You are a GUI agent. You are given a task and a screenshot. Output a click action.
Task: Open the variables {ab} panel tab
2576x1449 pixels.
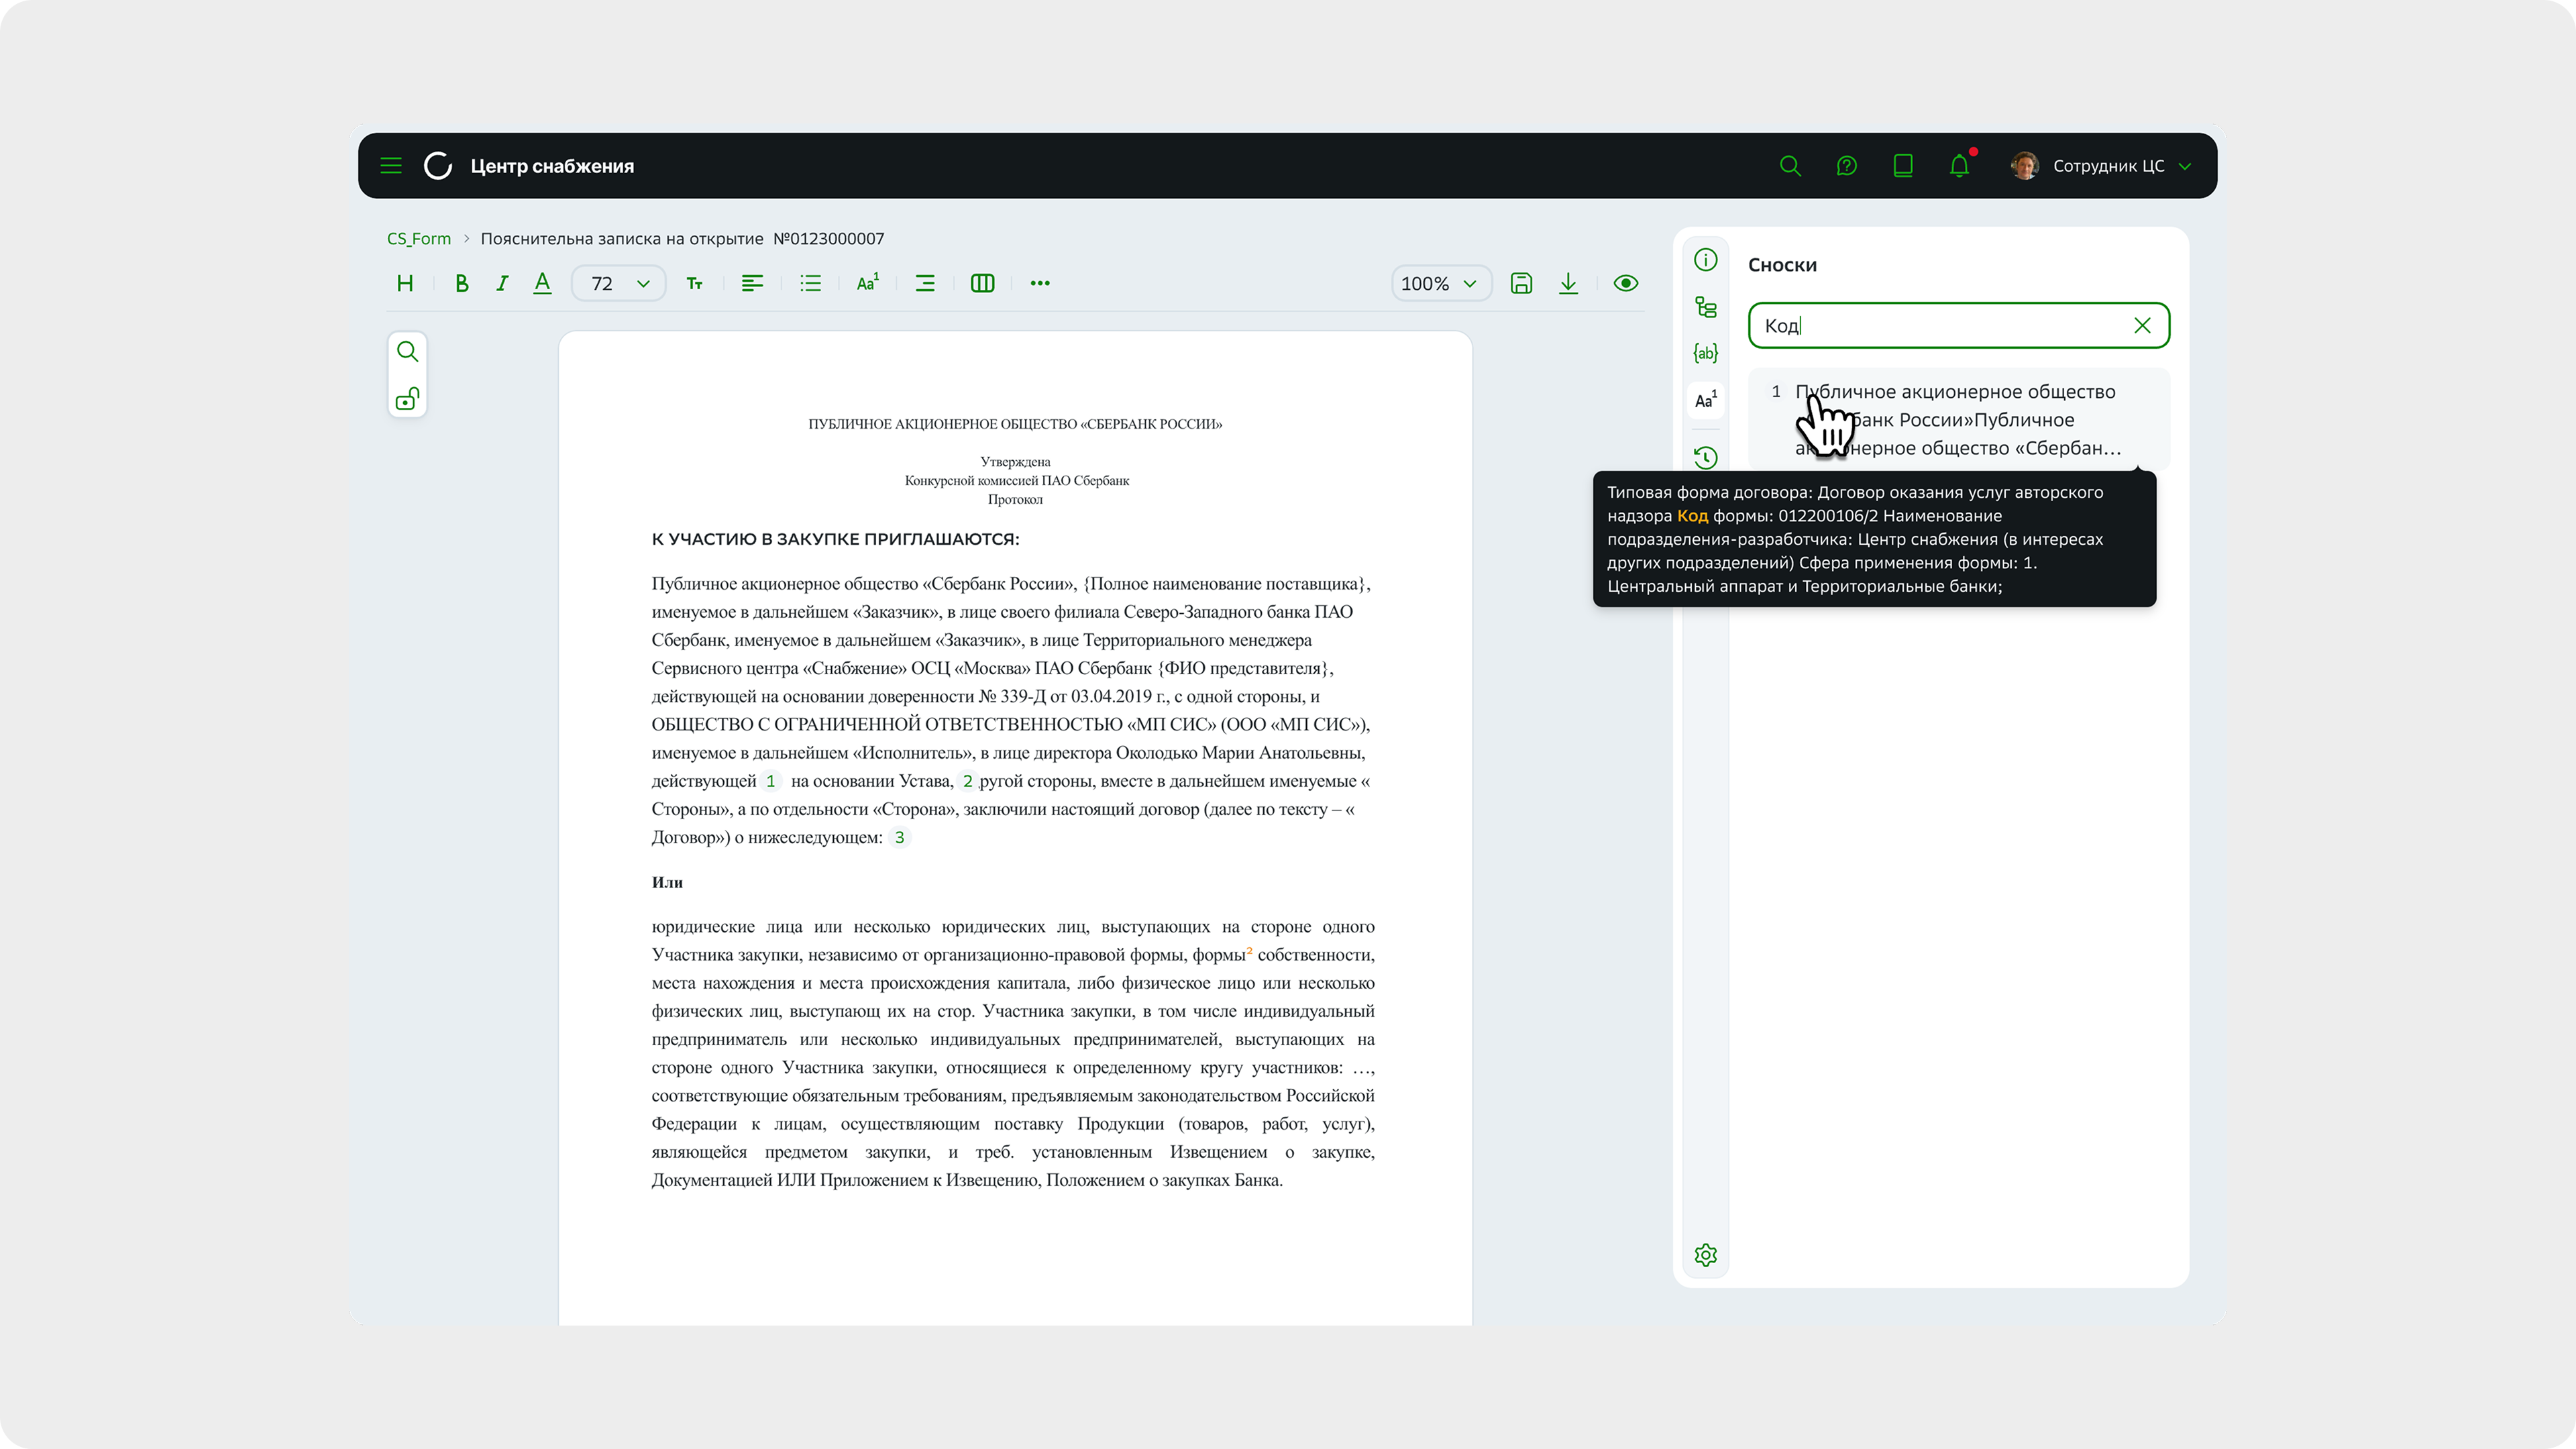tap(1705, 353)
